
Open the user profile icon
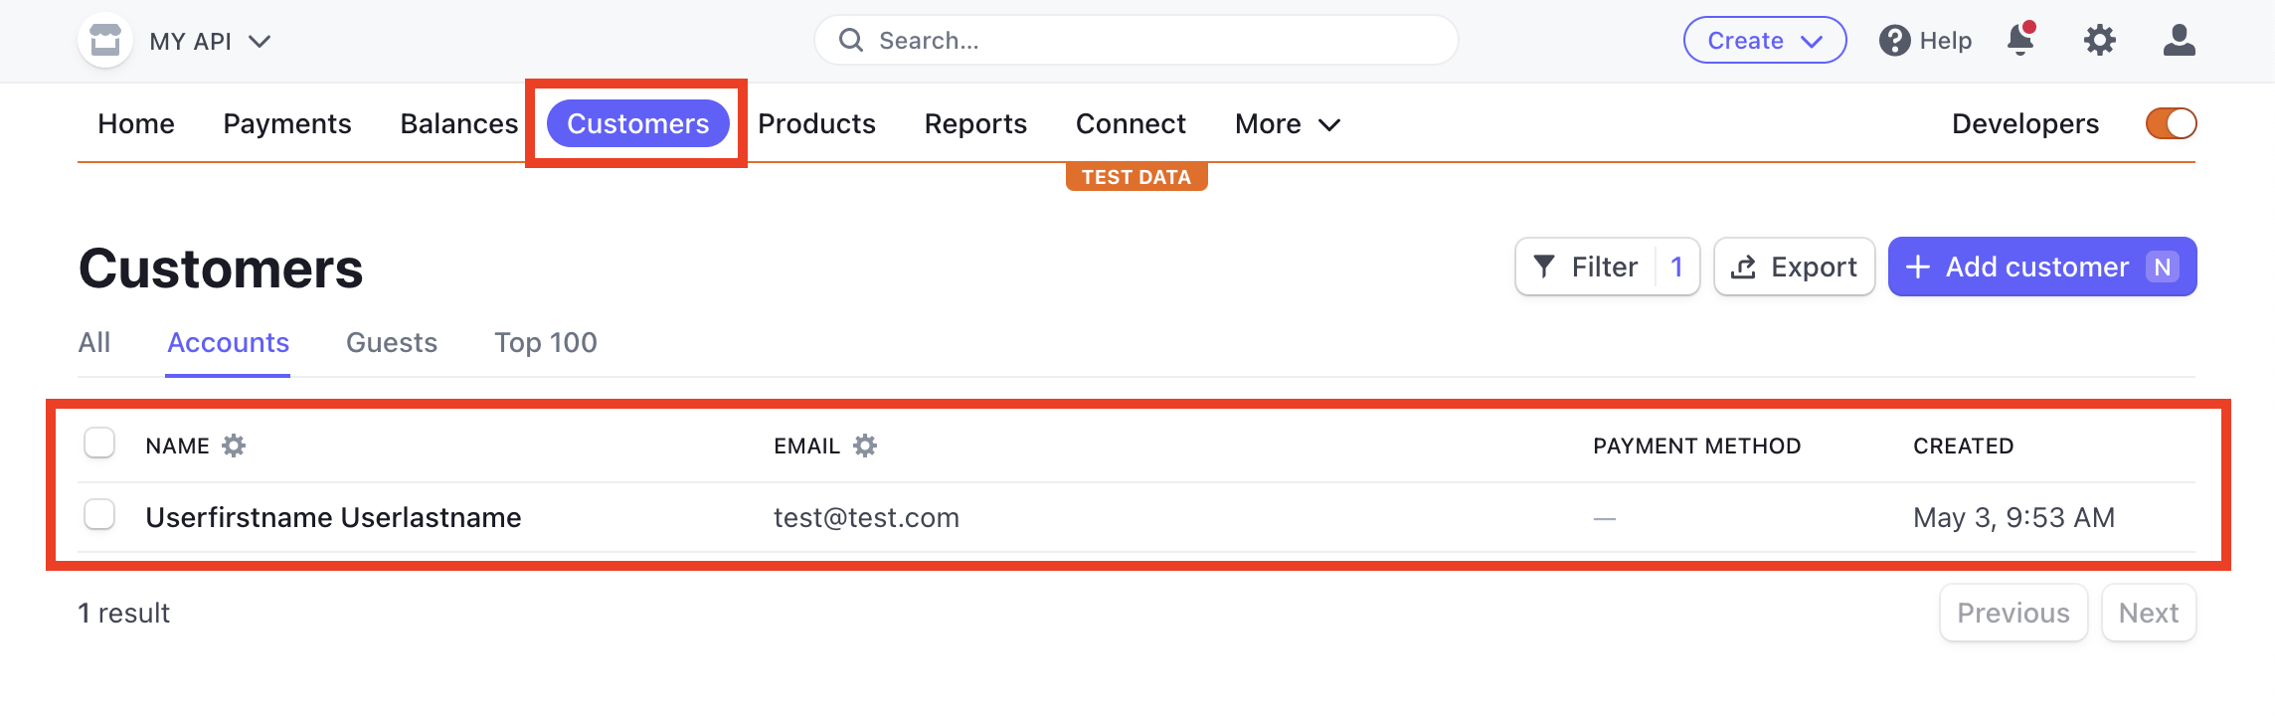2179,41
